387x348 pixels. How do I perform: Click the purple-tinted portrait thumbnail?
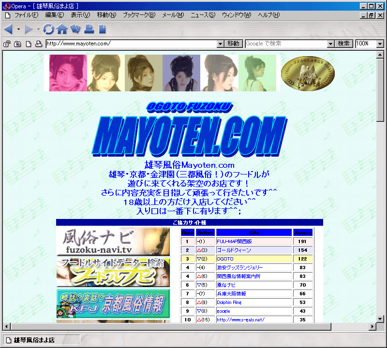point(181,73)
